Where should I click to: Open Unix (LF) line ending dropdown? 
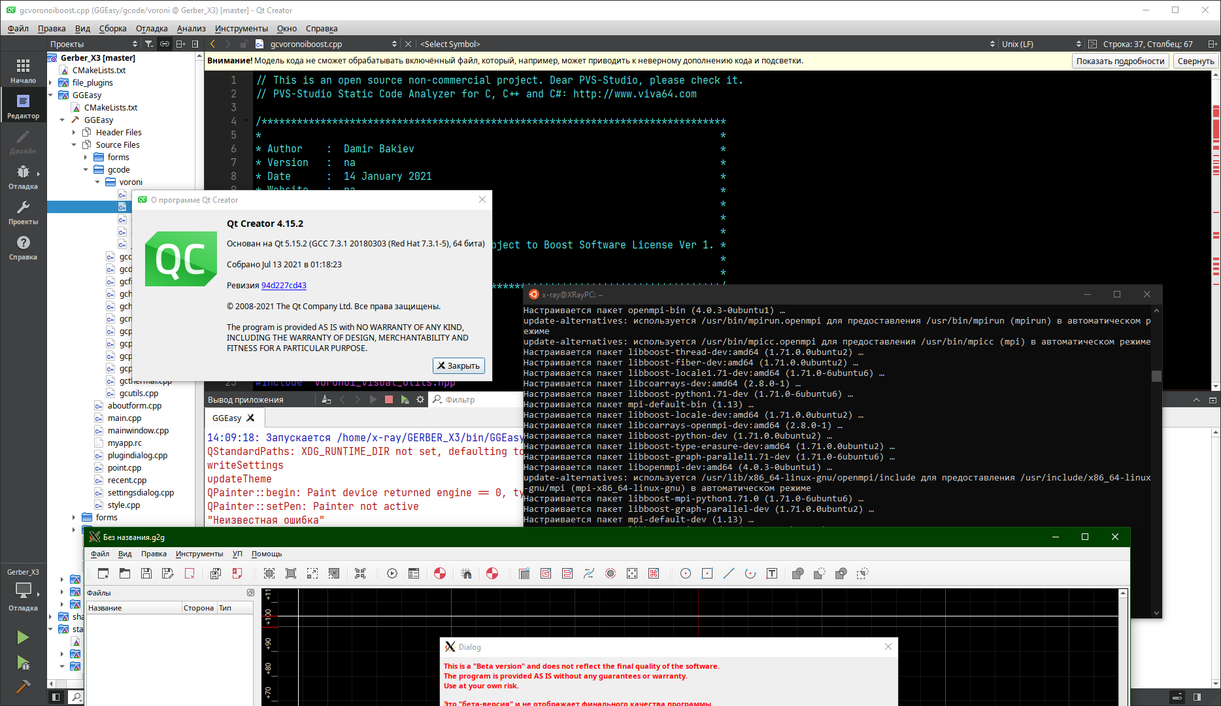pos(1041,44)
